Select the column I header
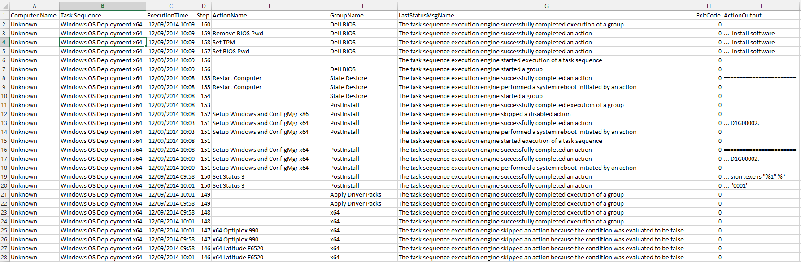801x262 pixels. click(x=761, y=6)
